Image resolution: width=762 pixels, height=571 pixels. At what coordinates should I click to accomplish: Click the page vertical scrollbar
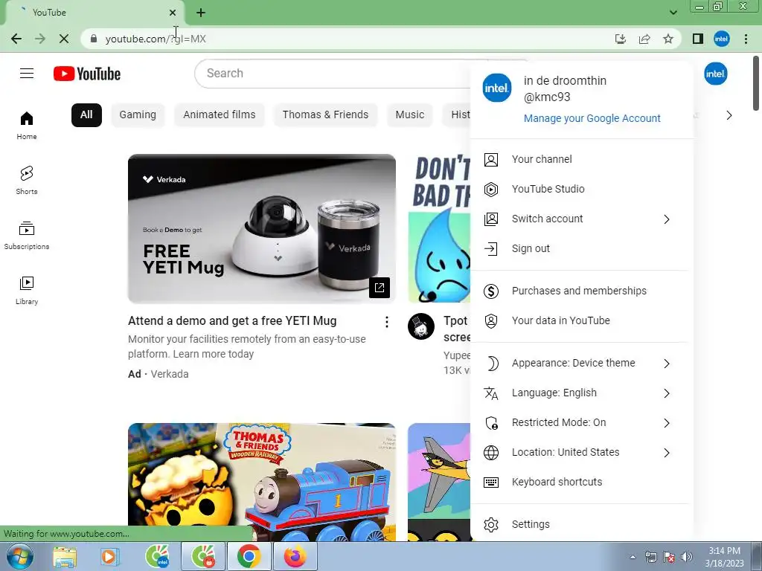click(756, 83)
